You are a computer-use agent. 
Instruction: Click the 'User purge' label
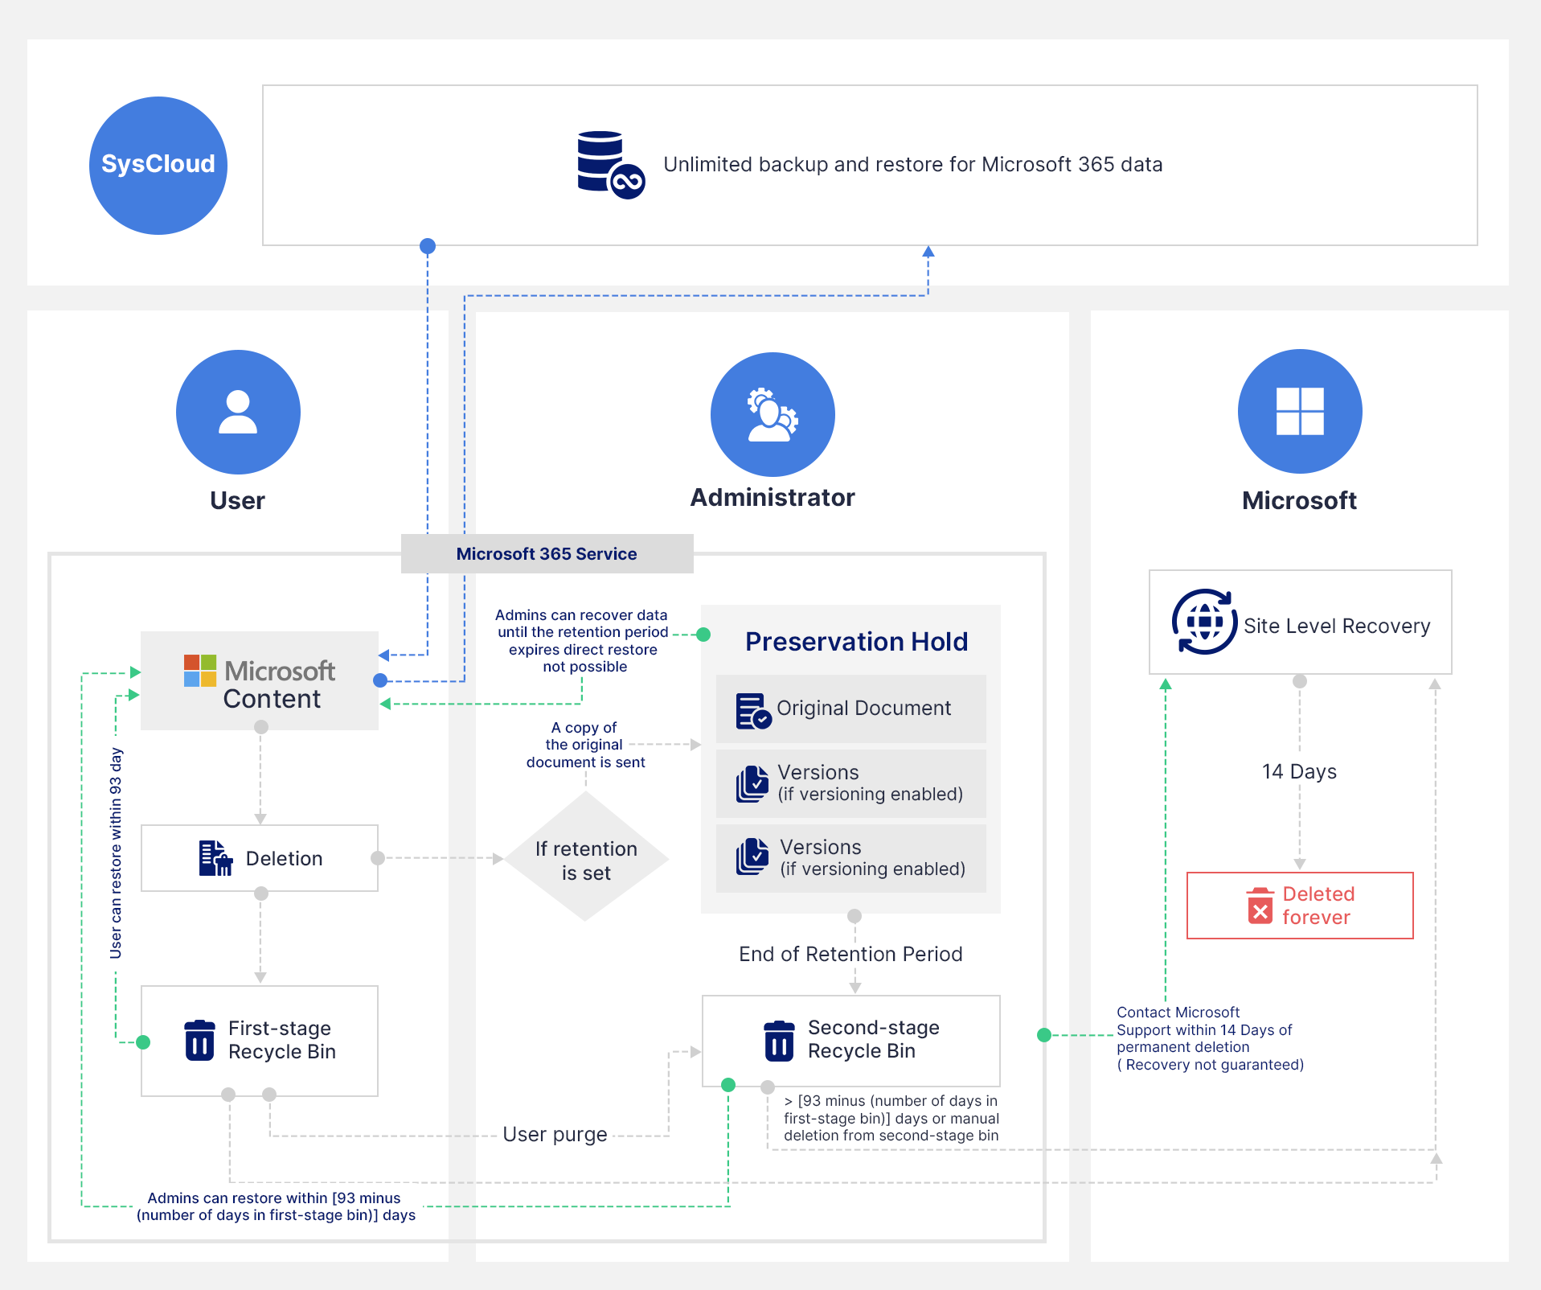pyautogui.click(x=555, y=1135)
